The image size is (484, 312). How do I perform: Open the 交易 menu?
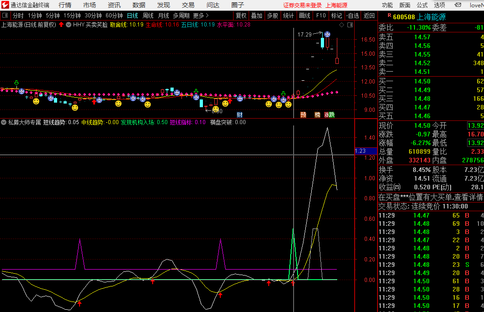tap(188, 5)
